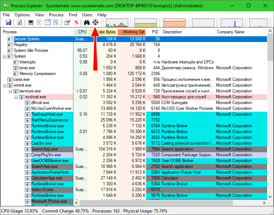Image resolution: width=274 pixels, height=215 pixels.
Task: Click the View DLLs/Handles gear-page icon
Action: pos(56,22)
